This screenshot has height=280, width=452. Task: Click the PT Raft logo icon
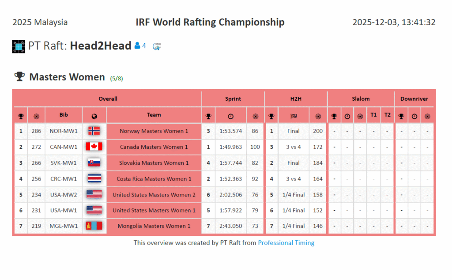tap(19, 46)
